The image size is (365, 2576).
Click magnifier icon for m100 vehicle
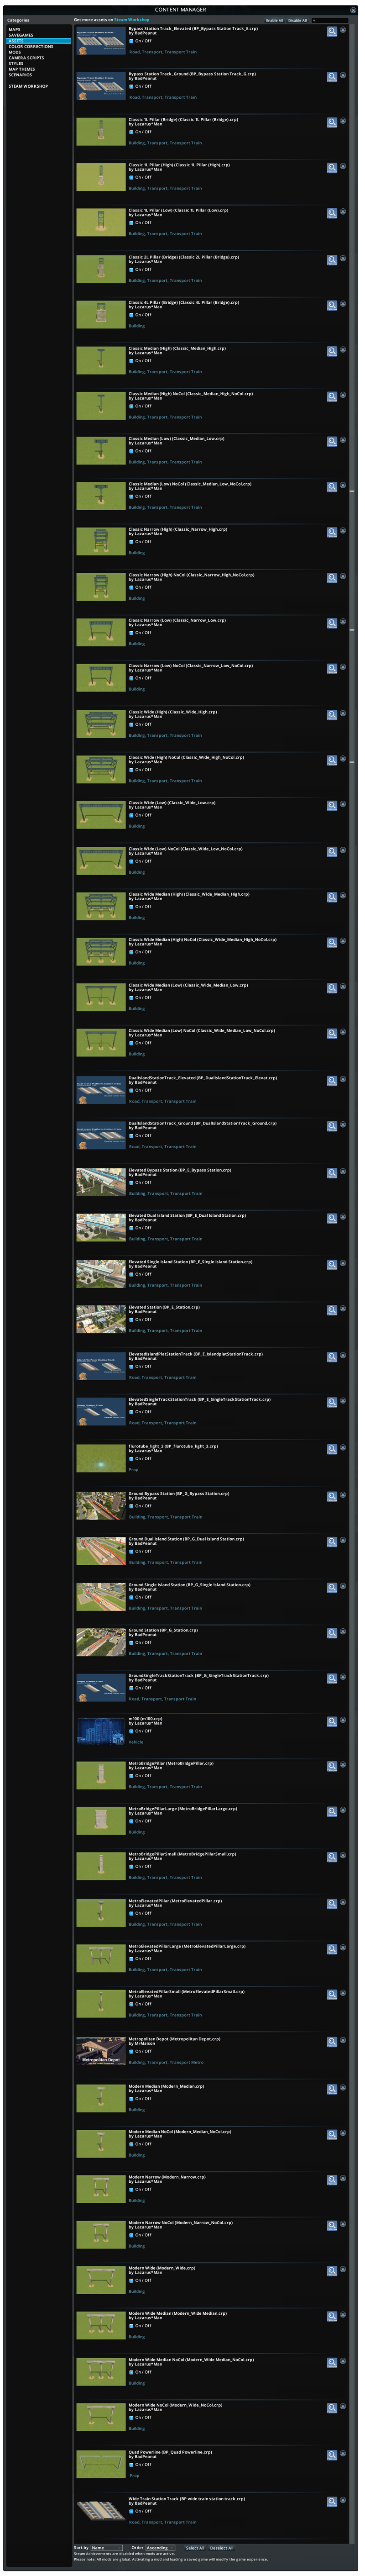point(332,1722)
